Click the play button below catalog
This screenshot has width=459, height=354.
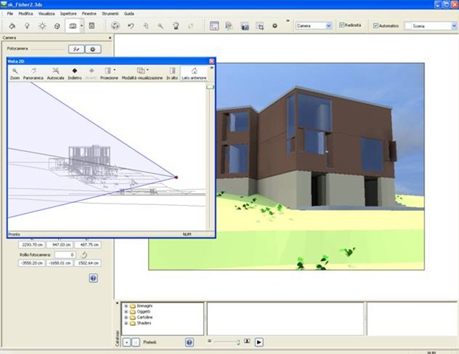pos(259,342)
